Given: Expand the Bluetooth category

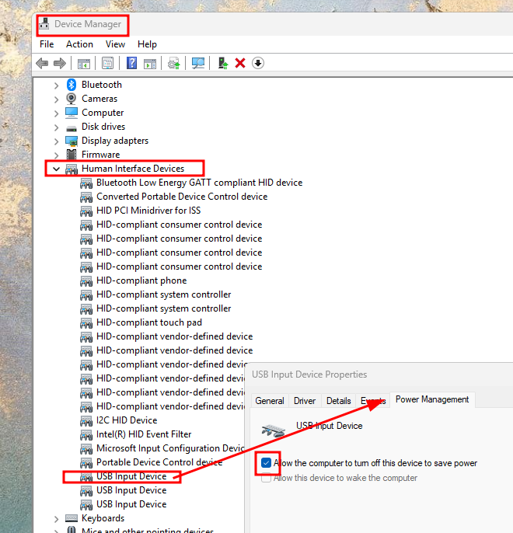Looking at the screenshot, I should [x=56, y=85].
